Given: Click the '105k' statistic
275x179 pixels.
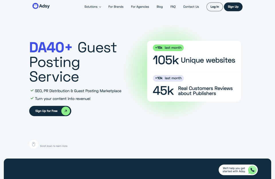Looking at the screenshot, I should click(166, 60).
